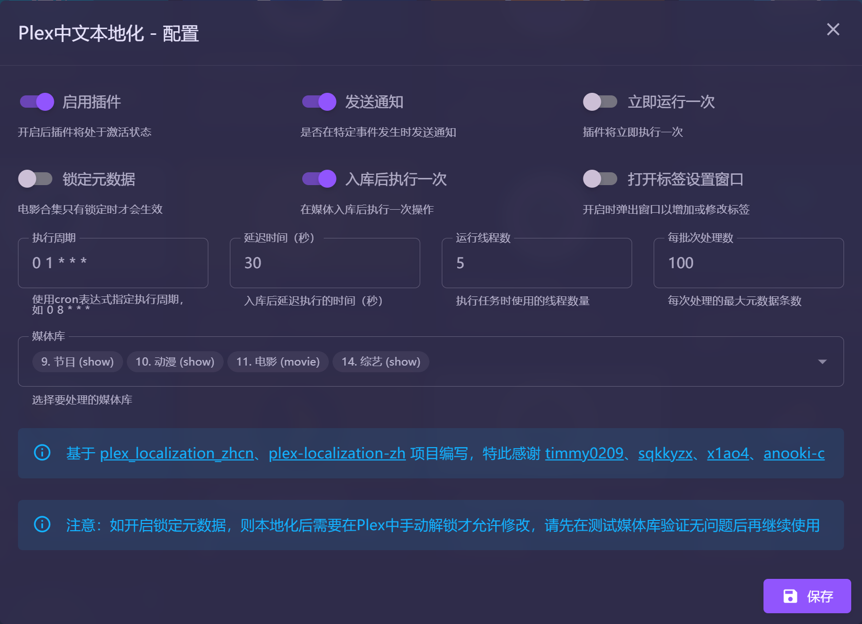
Task: Open the sqkkyzx profile link
Action: [665, 453]
